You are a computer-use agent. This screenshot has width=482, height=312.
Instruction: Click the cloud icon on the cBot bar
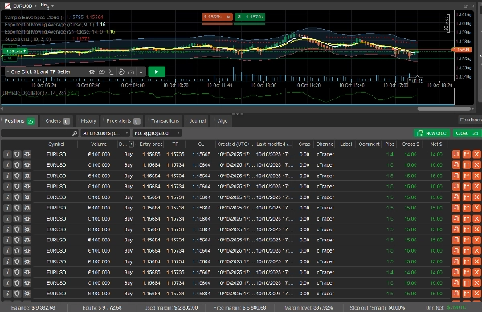pos(101,72)
